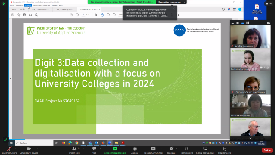
Task: Start recording with the Запись icon
Action: [134, 150]
